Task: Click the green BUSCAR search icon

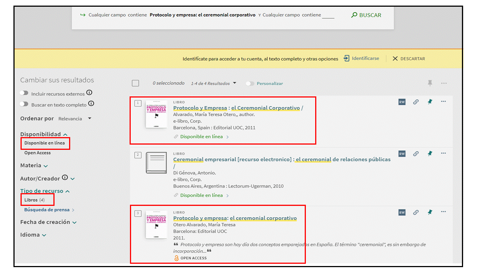Action: [x=354, y=15]
